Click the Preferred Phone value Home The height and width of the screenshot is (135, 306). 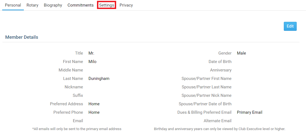[x=94, y=112]
